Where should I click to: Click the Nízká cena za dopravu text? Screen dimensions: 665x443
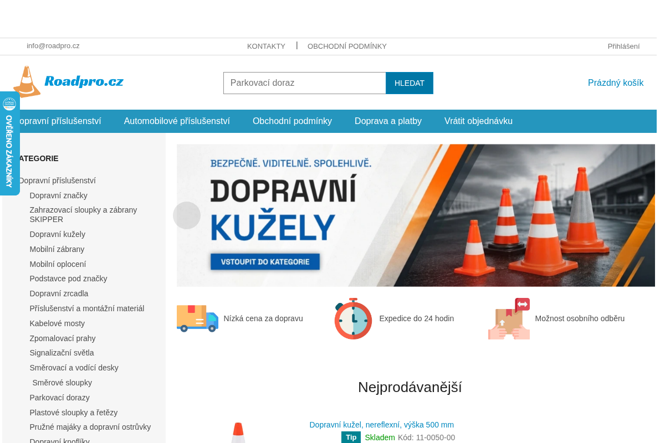pos(263,318)
